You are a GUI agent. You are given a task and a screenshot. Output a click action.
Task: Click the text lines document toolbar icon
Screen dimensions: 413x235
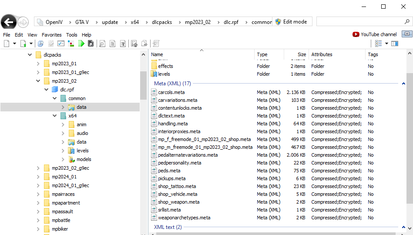tap(112, 44)
